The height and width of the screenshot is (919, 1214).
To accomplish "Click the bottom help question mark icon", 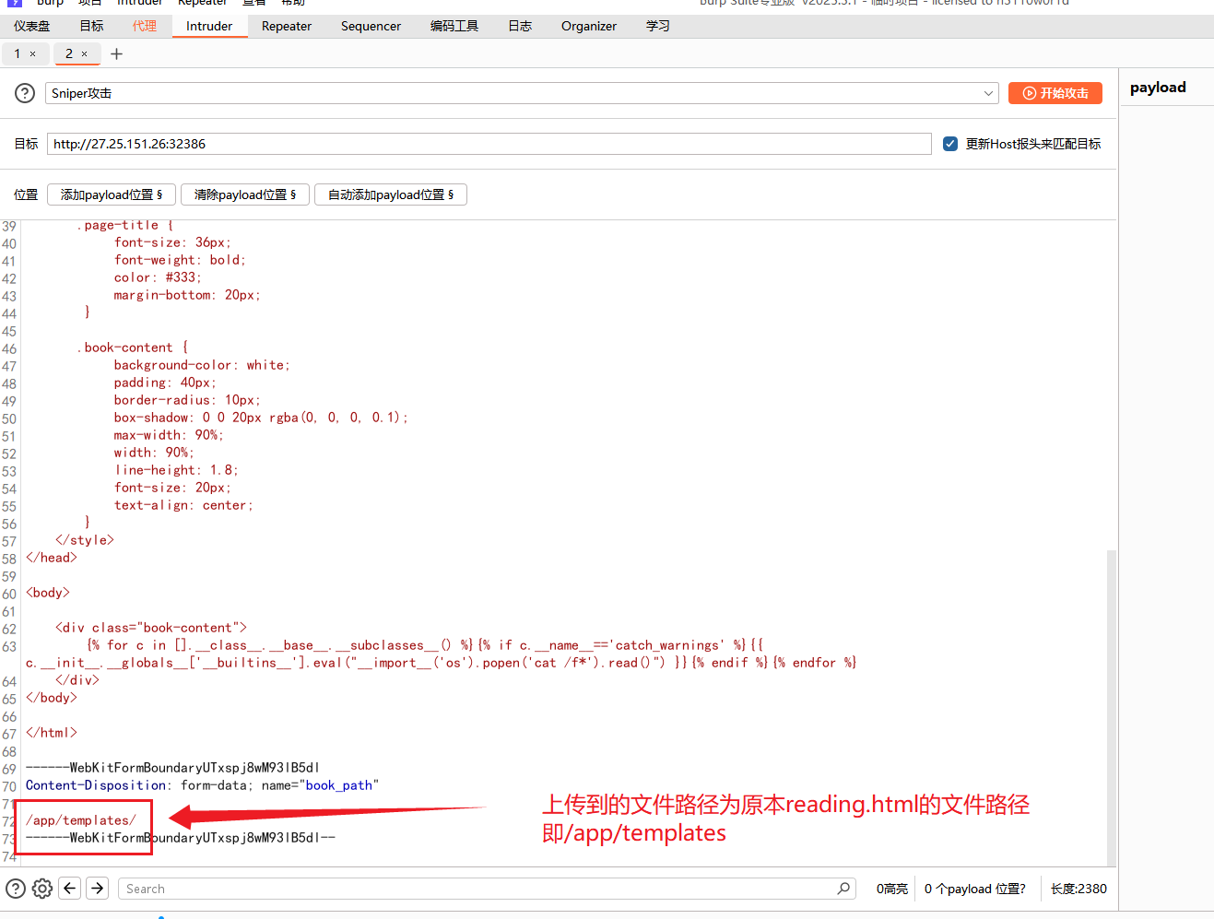I will pos(16,889).
